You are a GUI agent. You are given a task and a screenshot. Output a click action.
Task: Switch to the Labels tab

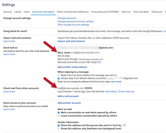pos(18,12)
